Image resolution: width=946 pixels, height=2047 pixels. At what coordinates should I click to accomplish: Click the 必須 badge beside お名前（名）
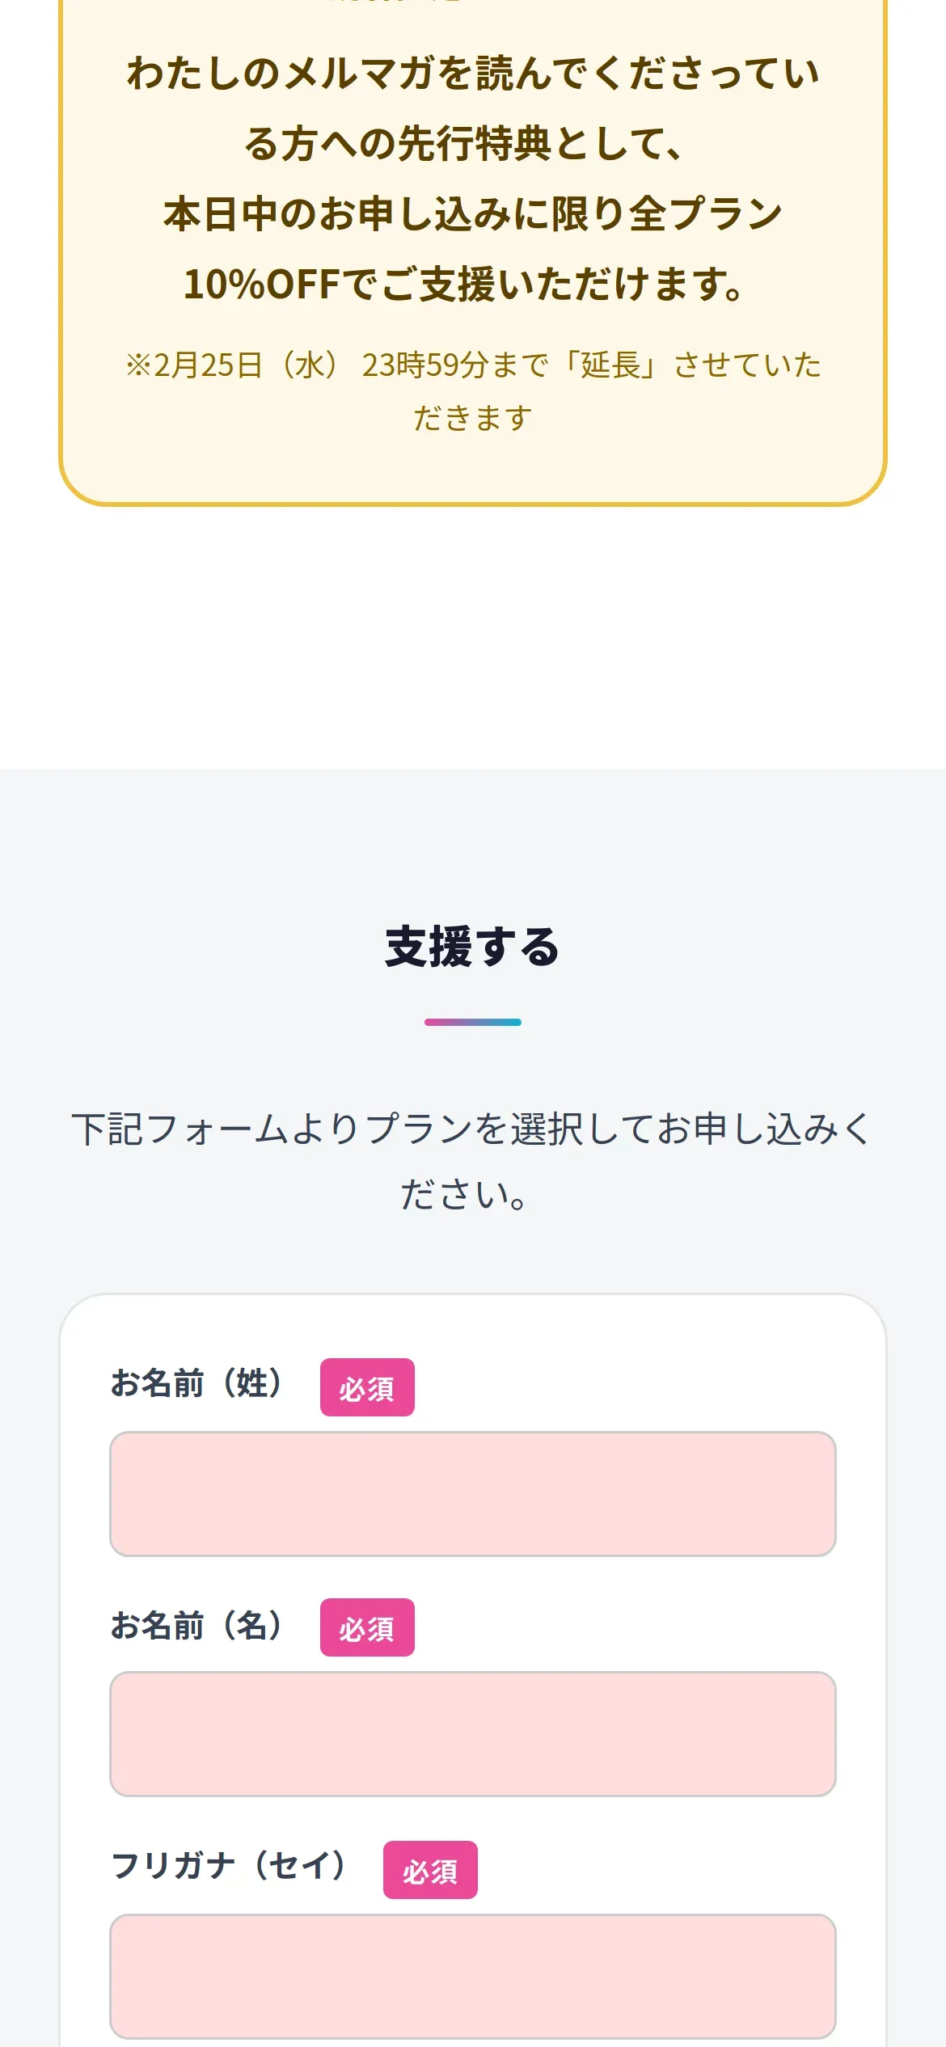tap(367, 1627)
